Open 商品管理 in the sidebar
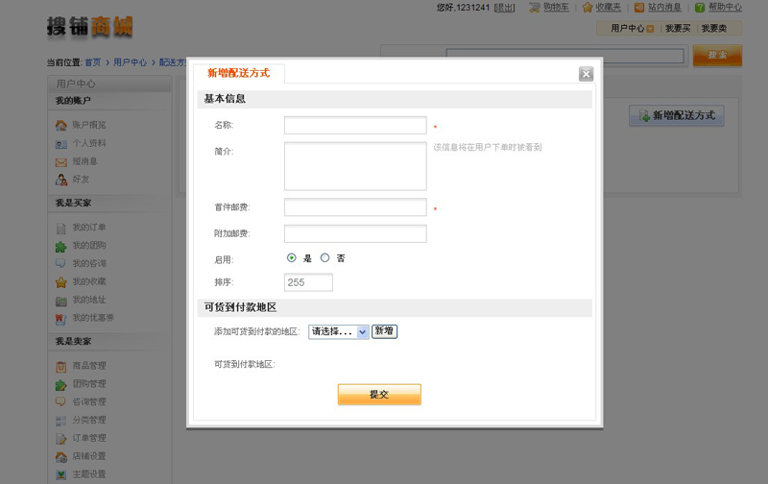This screenshot has width=768, height=484. 89,366
